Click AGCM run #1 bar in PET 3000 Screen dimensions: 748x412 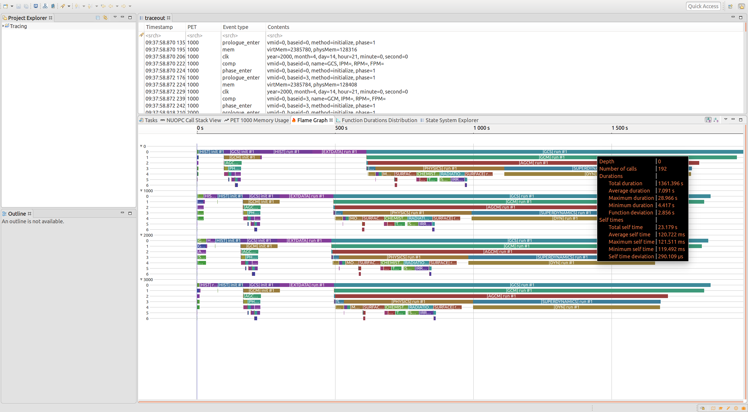click(x=501, y=296)
